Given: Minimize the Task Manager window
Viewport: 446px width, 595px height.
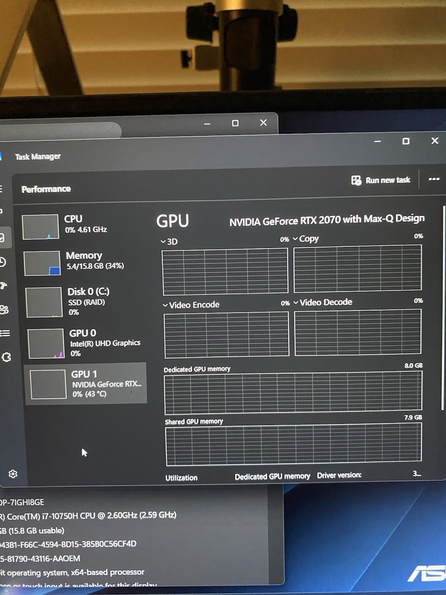Looking at the screenshot, I should [378, 141].
